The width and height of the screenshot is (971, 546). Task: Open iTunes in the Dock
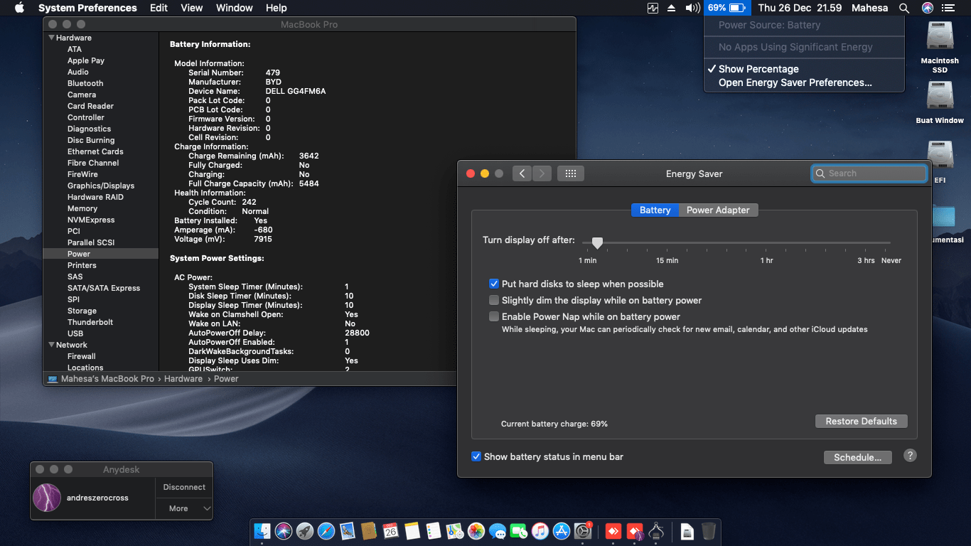coord(540,531)
